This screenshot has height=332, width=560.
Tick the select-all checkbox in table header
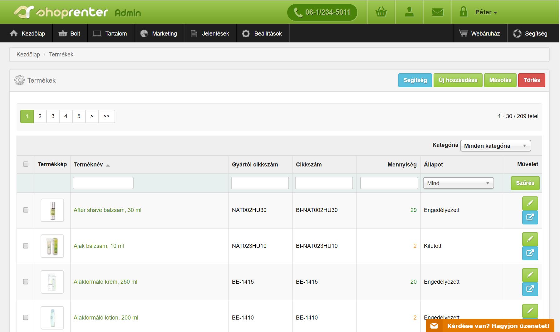[26, 164]
